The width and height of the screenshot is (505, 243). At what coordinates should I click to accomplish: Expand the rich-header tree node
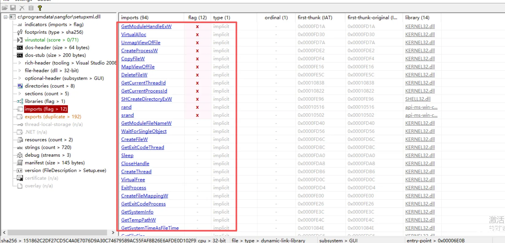(x=20, y=63)
